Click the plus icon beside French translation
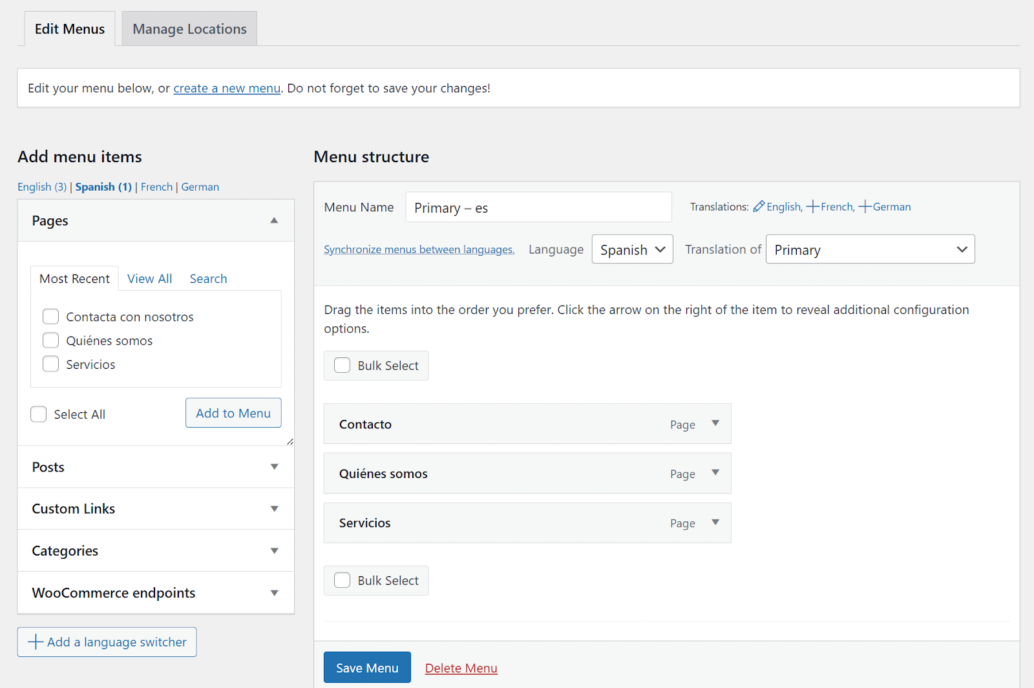This screenshot has width=1034, height=688. click(813, 207)
